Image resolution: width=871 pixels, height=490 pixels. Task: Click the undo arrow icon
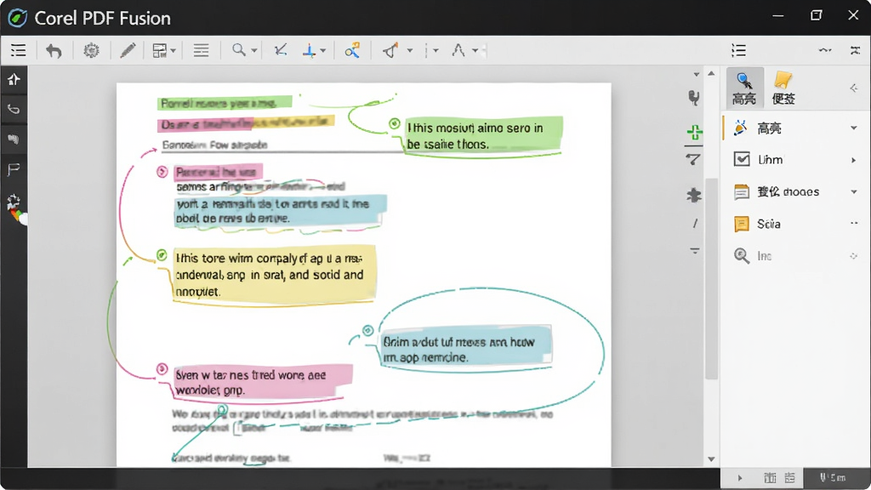click(54, 51)
